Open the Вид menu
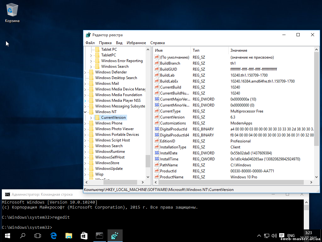 click(119, 43)
